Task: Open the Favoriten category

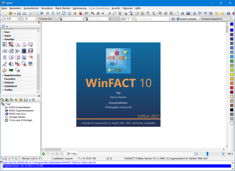Action: tap(19, 79)
